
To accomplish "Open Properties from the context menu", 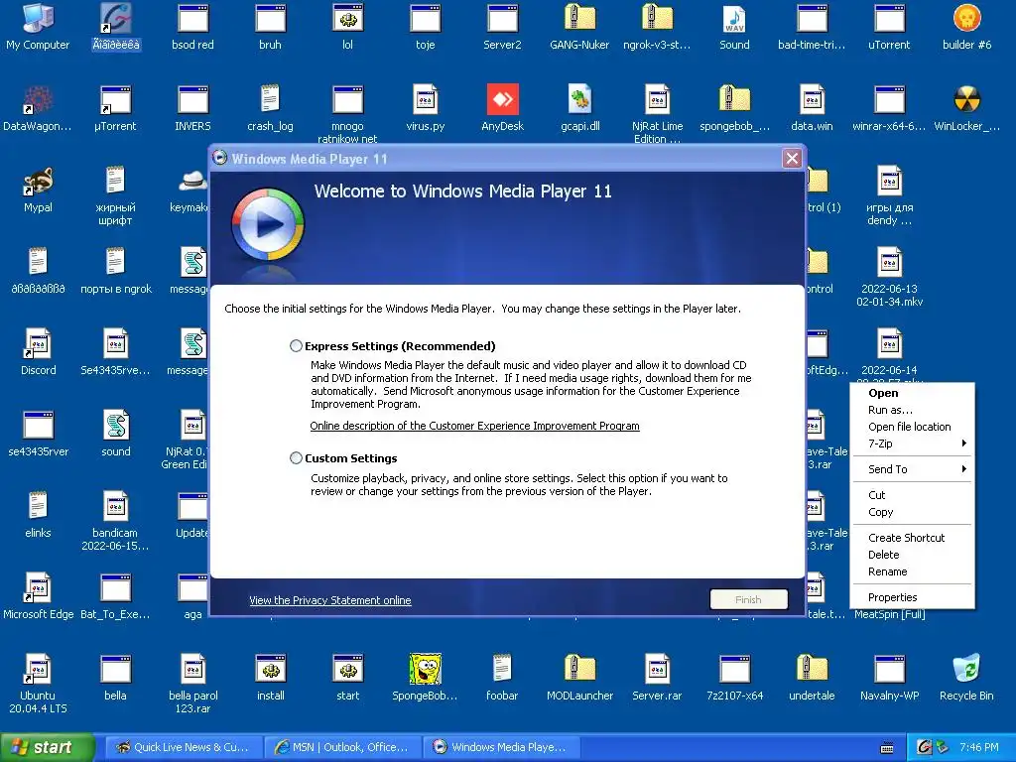I will click(x=913, y=597).
